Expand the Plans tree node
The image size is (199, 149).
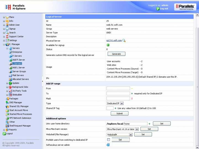pos(4,17)
